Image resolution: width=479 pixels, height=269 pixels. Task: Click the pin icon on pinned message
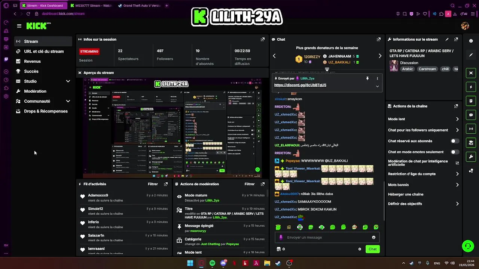pos(367,78)
